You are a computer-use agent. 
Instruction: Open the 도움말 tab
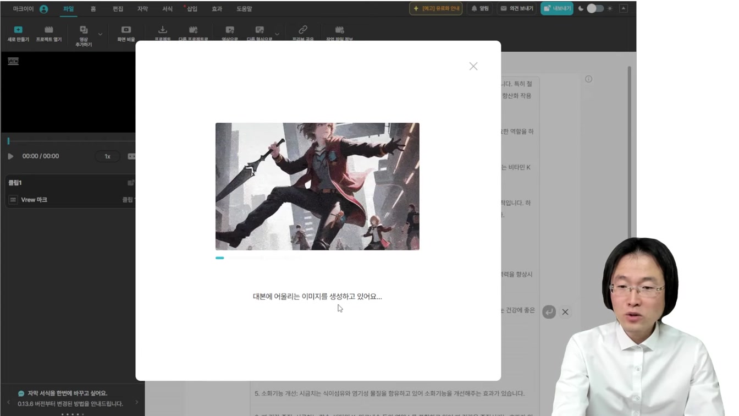tap(244, 9)
